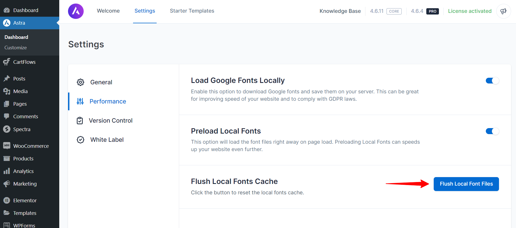
Task: Click the Performance sliders icon
Action: click(80, 101)
